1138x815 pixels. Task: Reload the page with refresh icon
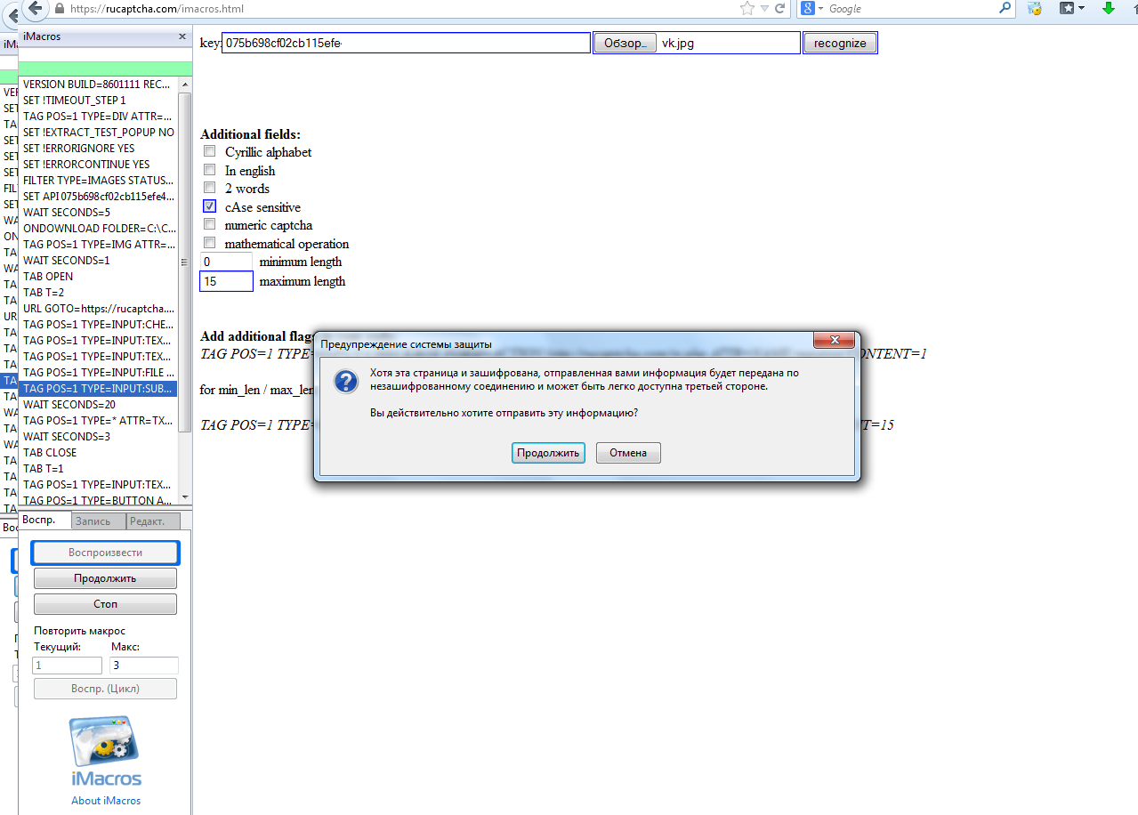point(780,9)
